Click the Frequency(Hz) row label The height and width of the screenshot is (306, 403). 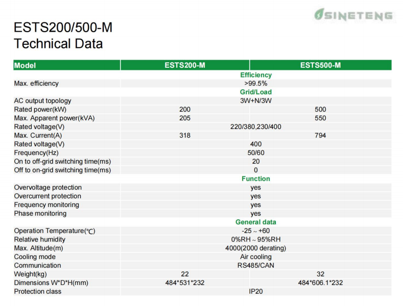pos(36,152)
